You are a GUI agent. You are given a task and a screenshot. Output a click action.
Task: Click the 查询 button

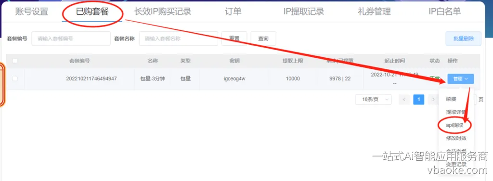click(263, 39)
